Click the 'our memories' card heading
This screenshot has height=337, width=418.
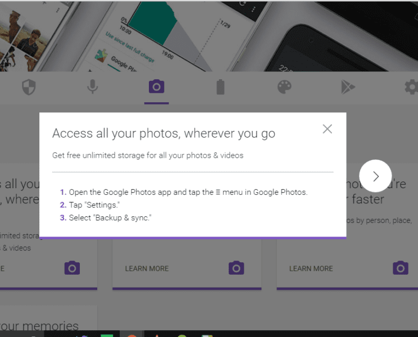[39, 326]
